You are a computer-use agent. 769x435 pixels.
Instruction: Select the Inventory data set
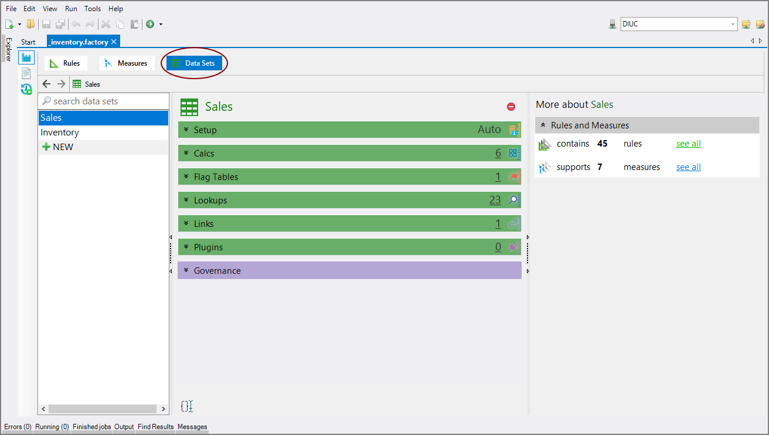(x=59, y=132)
